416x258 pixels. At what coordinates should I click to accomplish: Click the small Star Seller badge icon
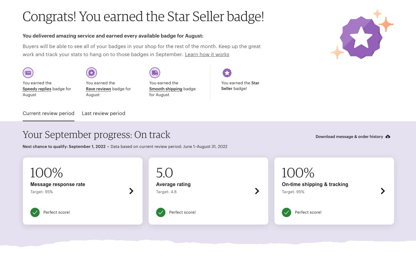pyautogui.click(x=227, y=73)
